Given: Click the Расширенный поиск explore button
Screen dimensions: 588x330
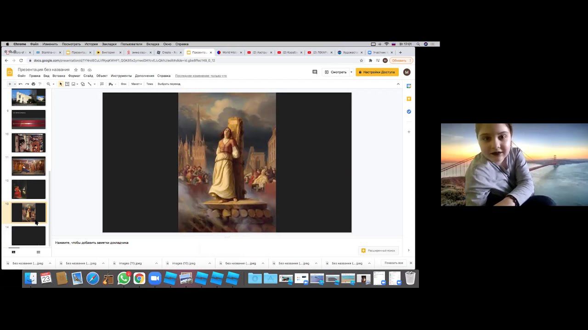Looking at the screenshot, I should pyautogui.click(x=378, y=250).
